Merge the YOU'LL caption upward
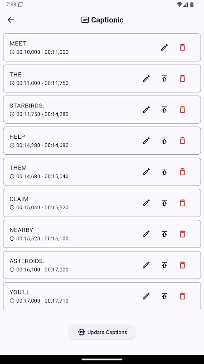The image size is (204, 364). pyautogui.click(x=164, y=297)
